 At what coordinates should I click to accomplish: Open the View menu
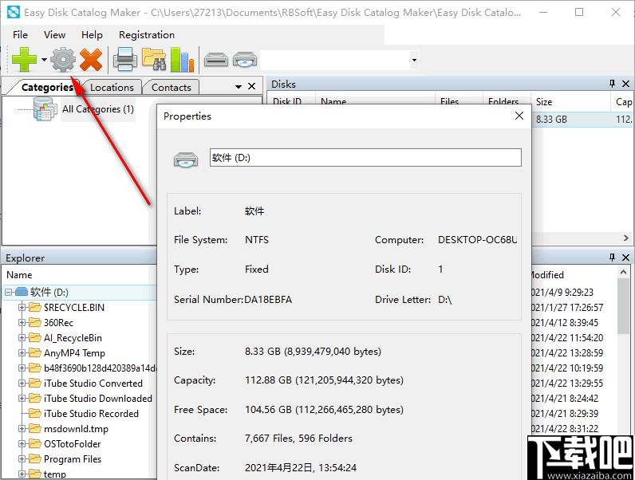tap(55, 35)
